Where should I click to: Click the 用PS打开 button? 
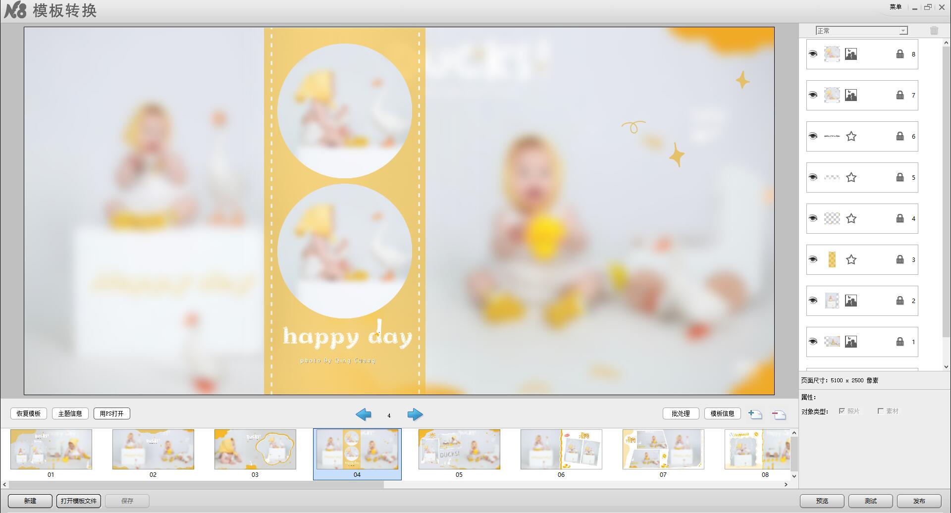point(111,413)
